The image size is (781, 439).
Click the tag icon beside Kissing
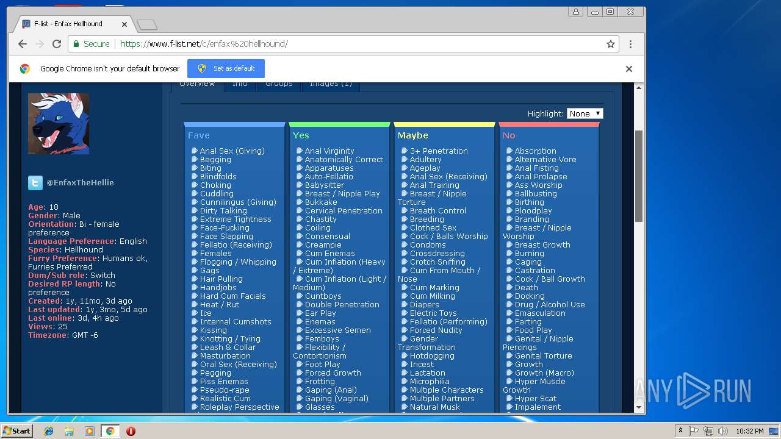tap(195, 330)
